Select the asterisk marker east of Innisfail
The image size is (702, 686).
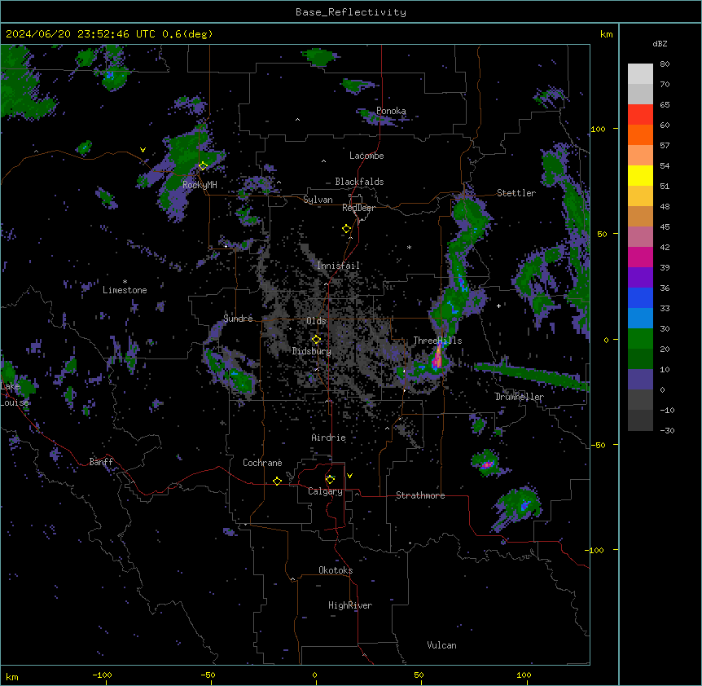click(x=409, y=247)
